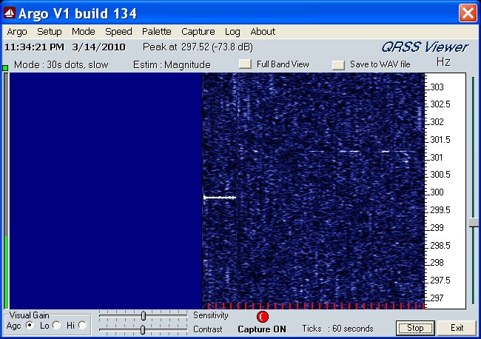
Task: Click the Contrast slider handle
Action: (x=143, y=330)
